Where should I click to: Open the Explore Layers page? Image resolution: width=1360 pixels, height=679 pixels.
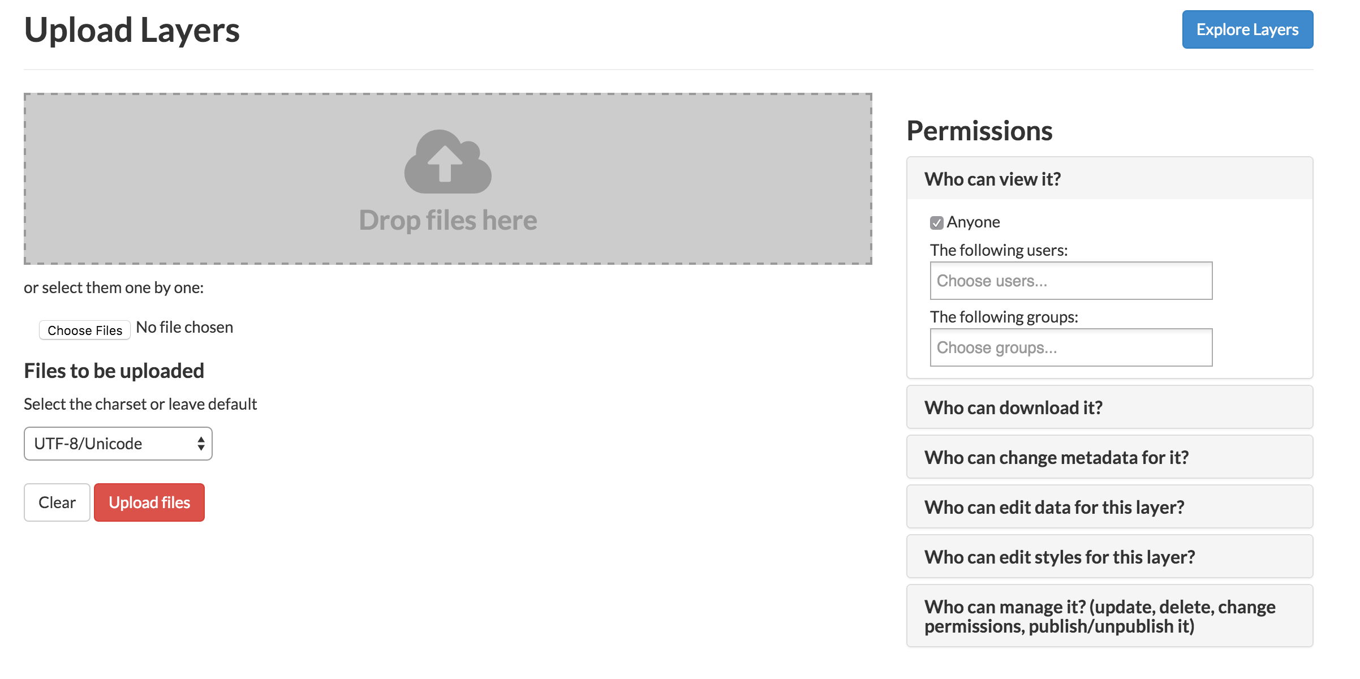(x=1247, y=29)
